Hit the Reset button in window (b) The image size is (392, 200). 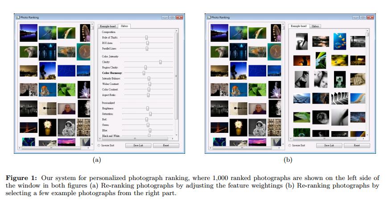pyautogui.click(x=356, y=145)
